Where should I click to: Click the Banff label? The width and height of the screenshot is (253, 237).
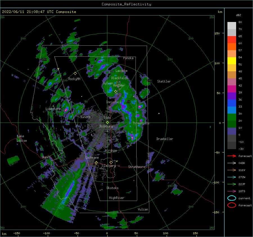46,157
